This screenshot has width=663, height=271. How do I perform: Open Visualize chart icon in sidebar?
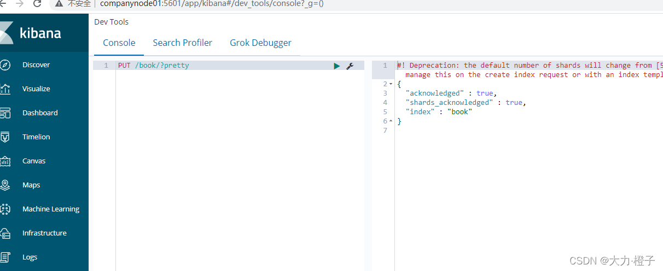click(5, 89)
